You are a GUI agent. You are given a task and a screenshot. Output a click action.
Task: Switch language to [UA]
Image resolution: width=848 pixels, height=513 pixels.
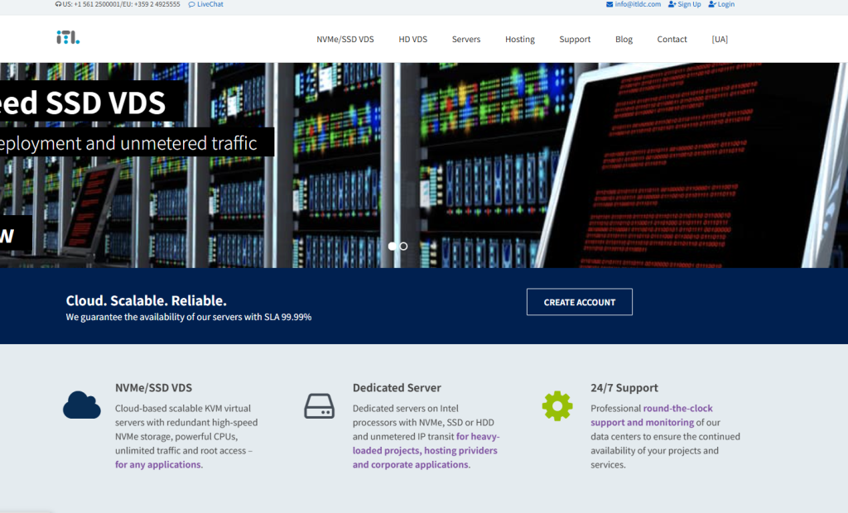[x=720, y=40]
